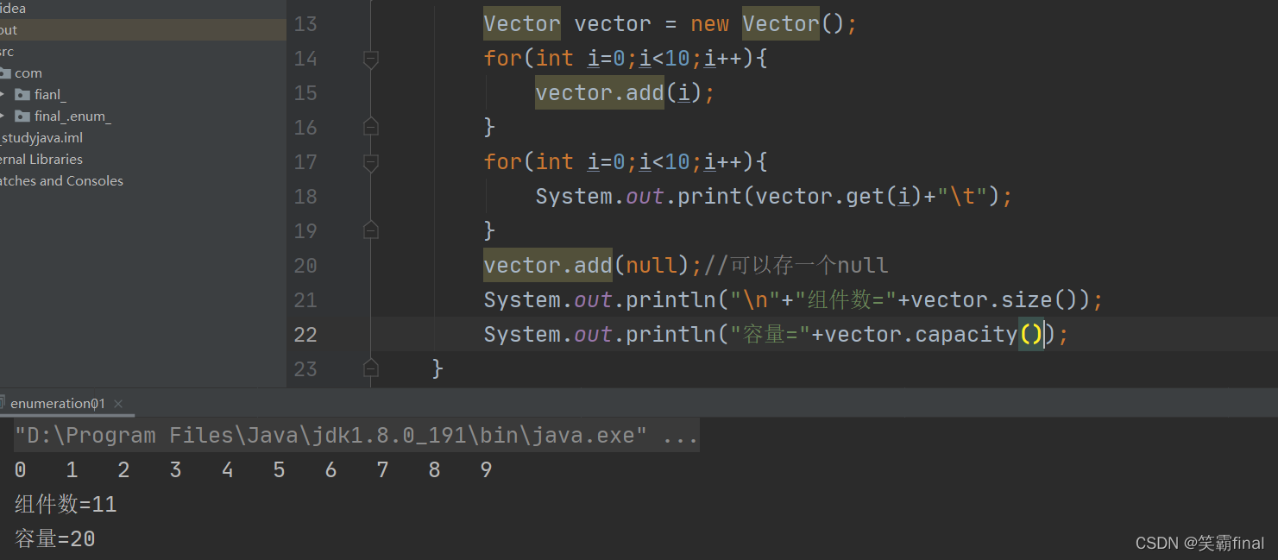Select the final_.enum_ package row

point(142,116)
